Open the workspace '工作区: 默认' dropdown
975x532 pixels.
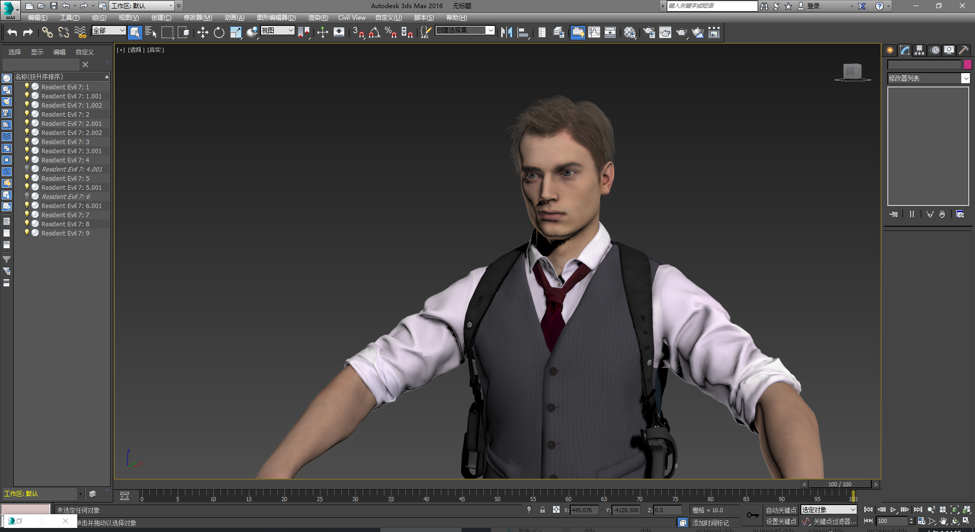[142, 6]
